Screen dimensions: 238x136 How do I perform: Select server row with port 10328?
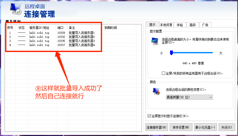(61, 33)
